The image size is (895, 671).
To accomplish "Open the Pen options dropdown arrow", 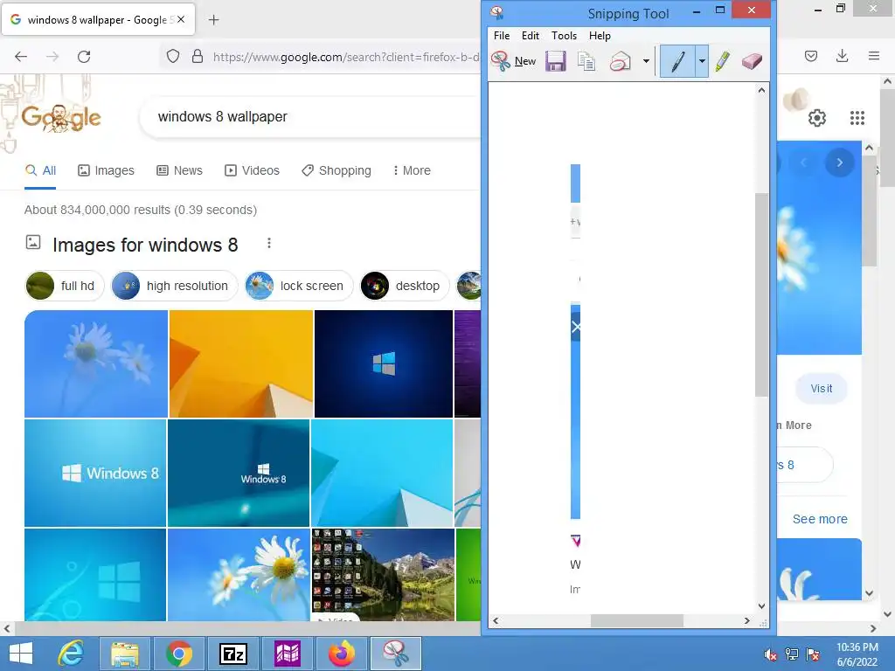I will tap(702, 61).
